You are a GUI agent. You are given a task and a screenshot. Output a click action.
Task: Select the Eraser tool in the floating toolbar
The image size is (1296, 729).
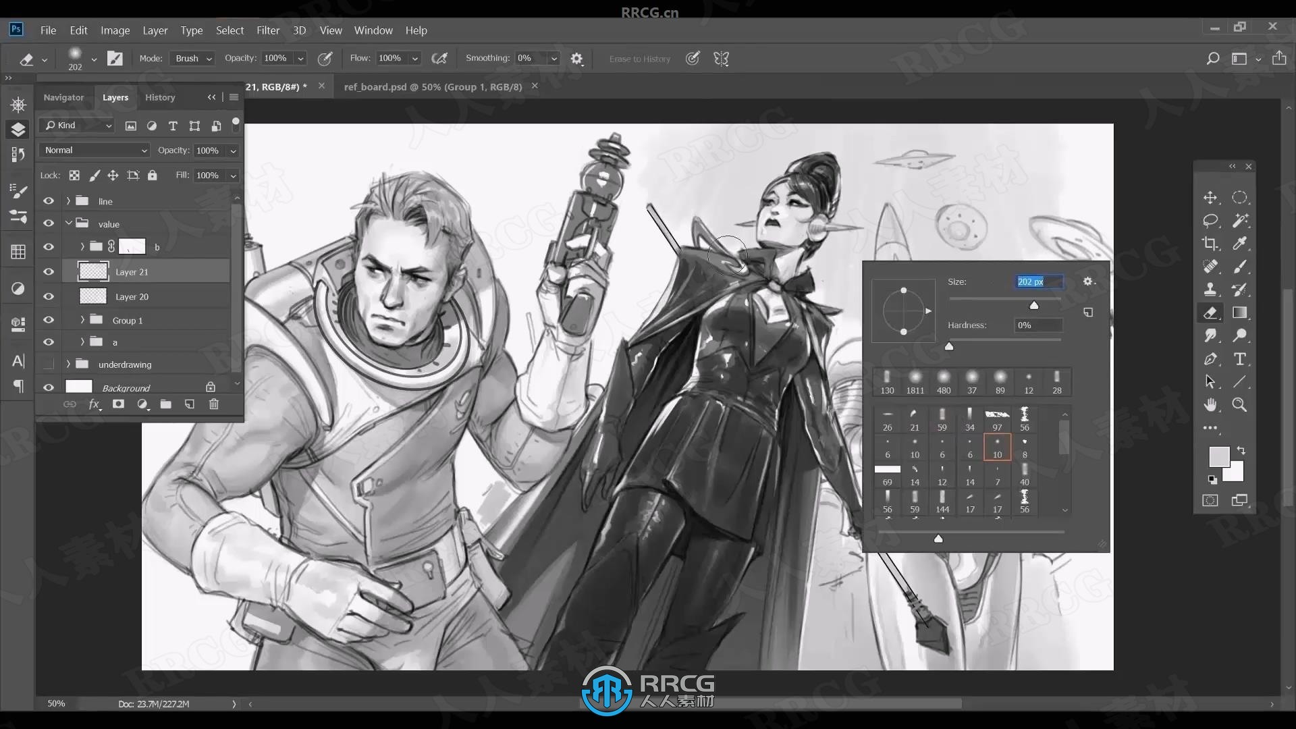pos(1210,313)
